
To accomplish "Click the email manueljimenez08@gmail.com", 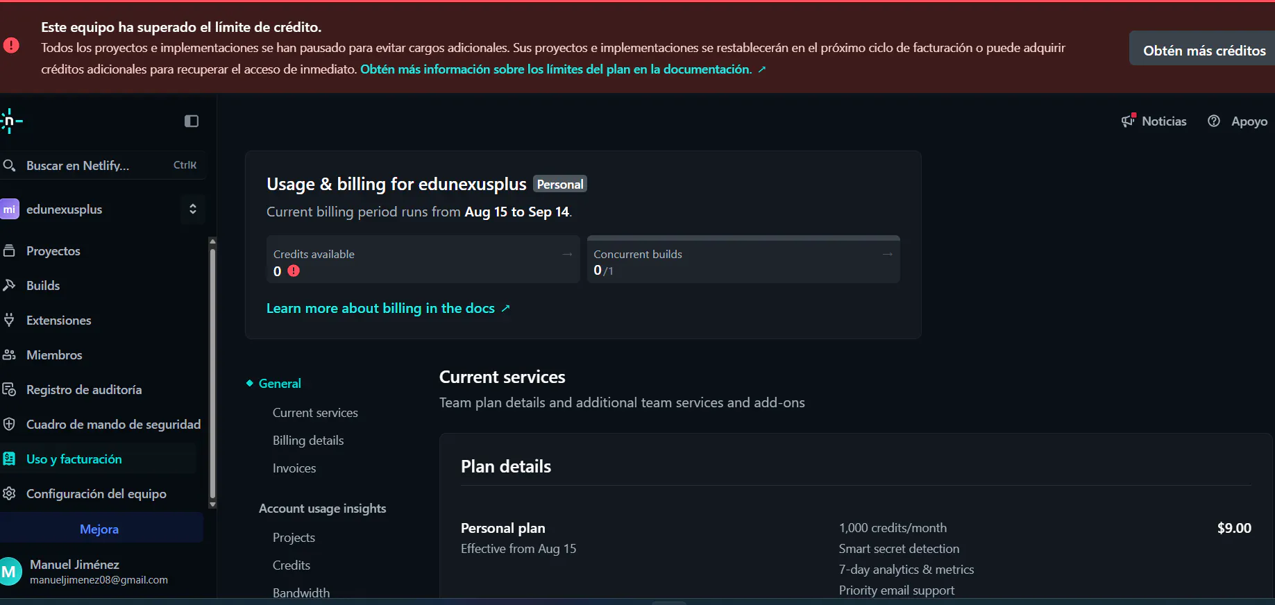I will click(x=99, y=580).
